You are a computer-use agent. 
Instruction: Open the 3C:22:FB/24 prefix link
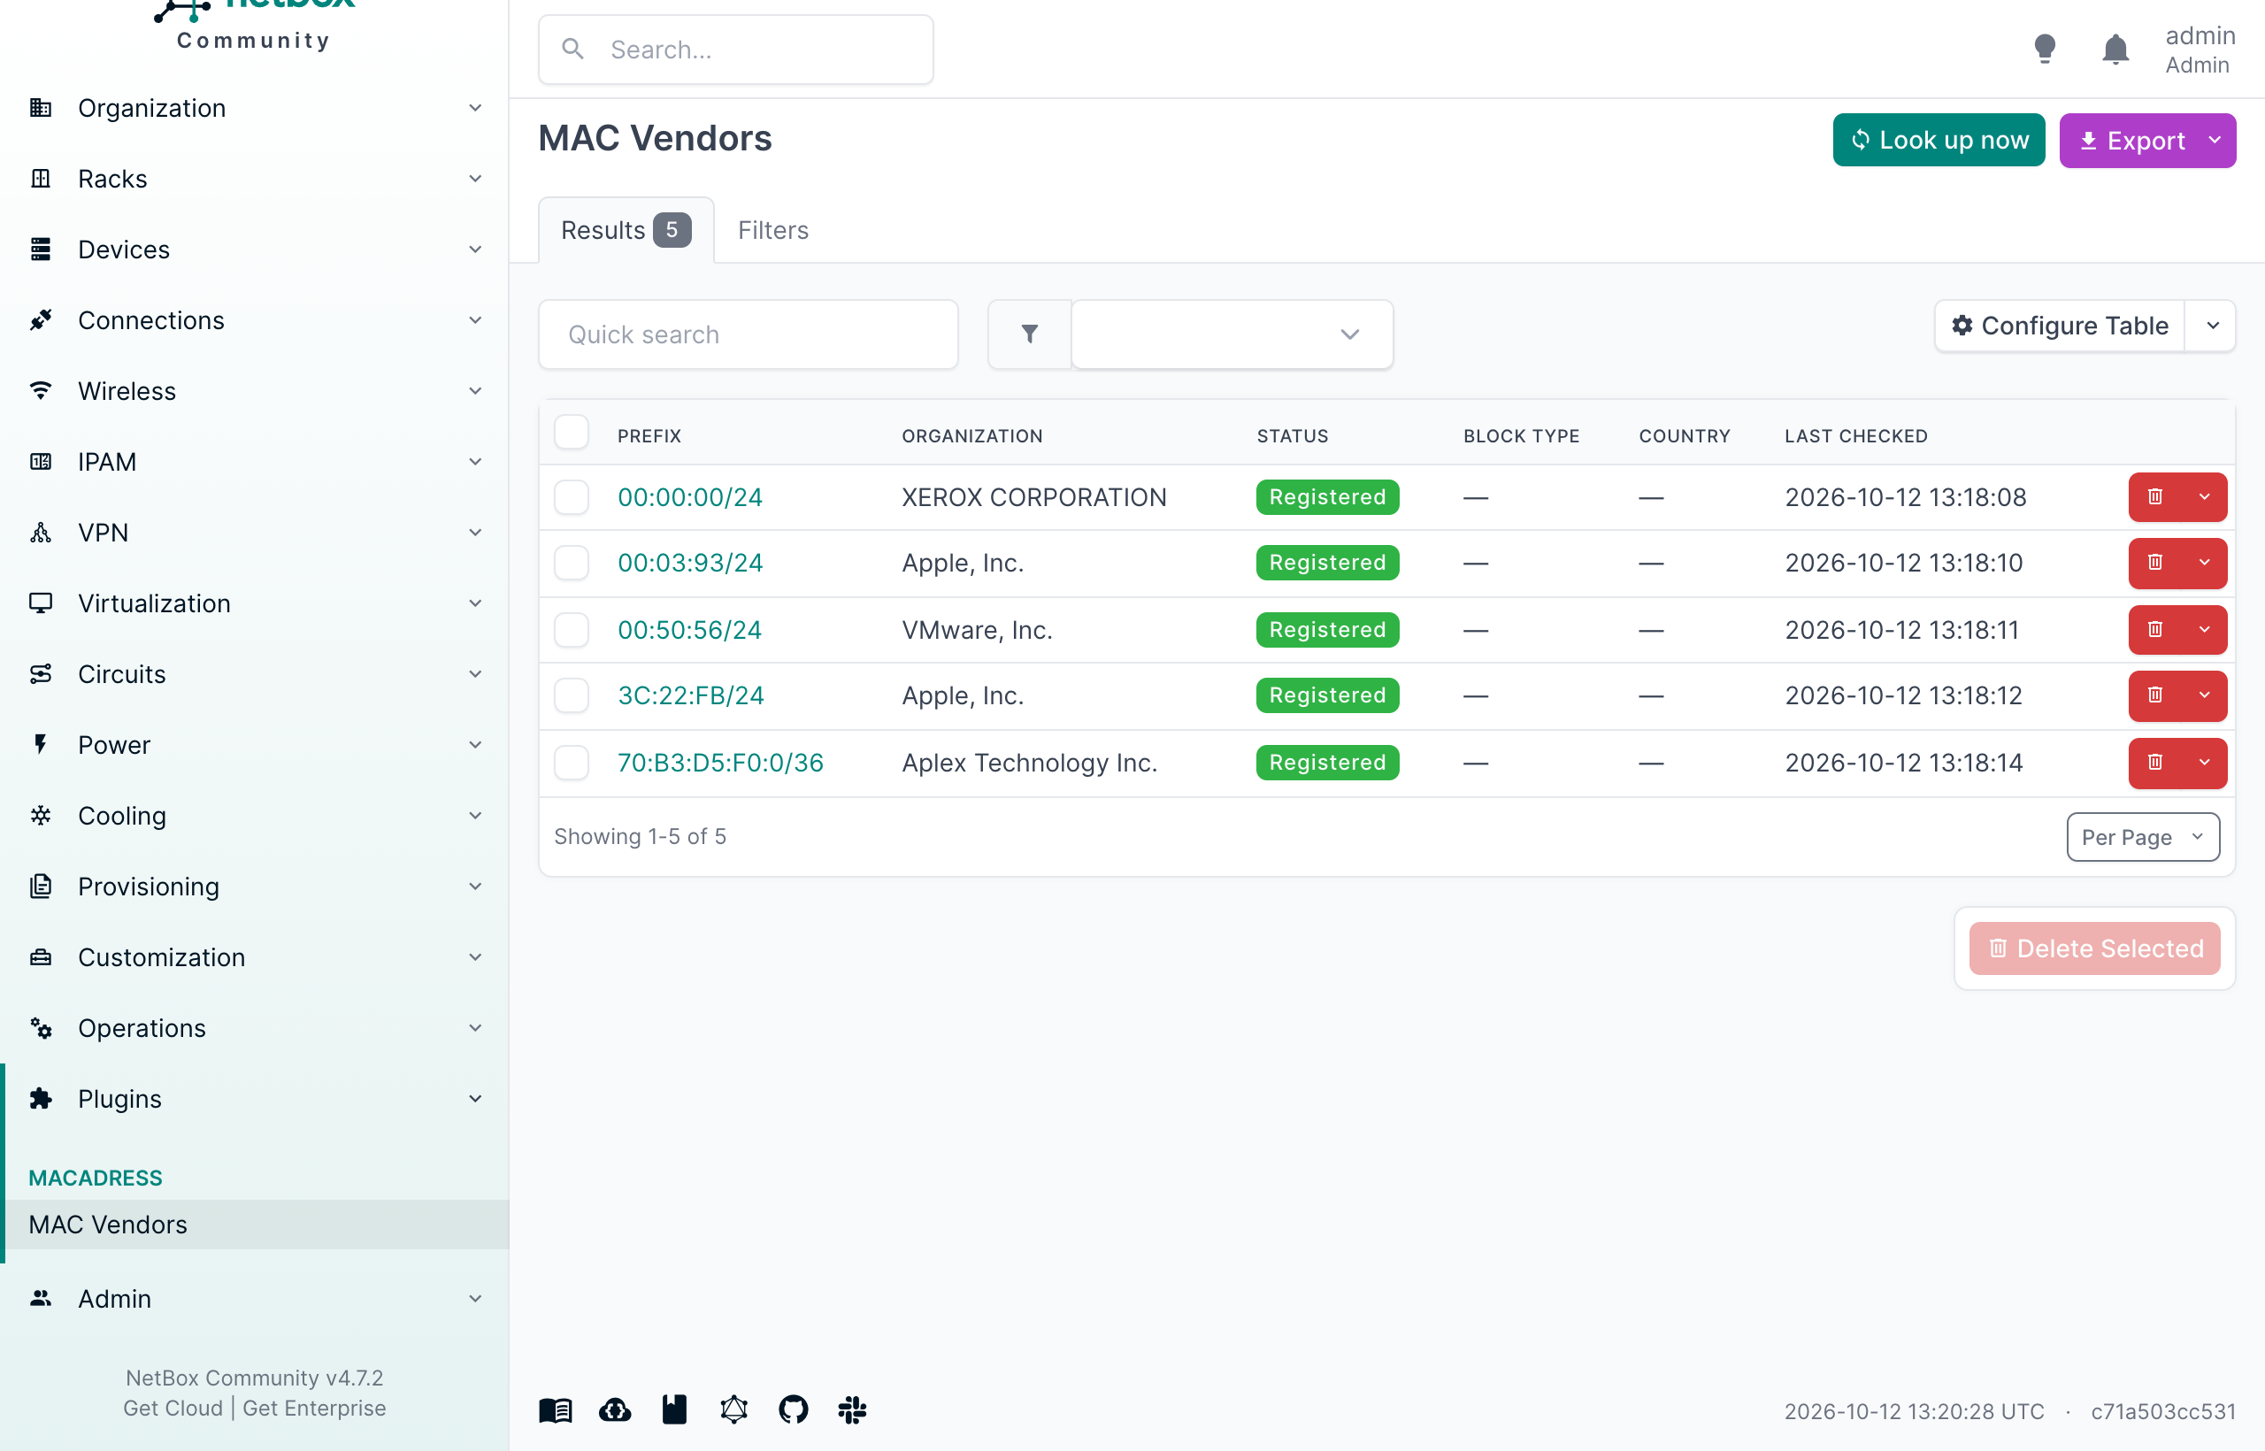point(691,695)
